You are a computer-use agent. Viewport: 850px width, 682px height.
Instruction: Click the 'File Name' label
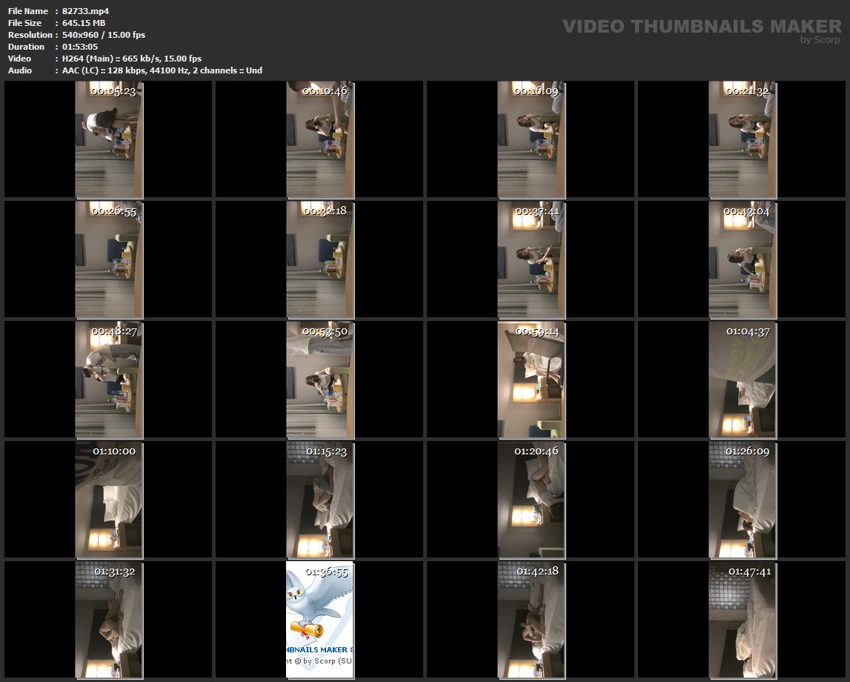click(x=28, y=11)
